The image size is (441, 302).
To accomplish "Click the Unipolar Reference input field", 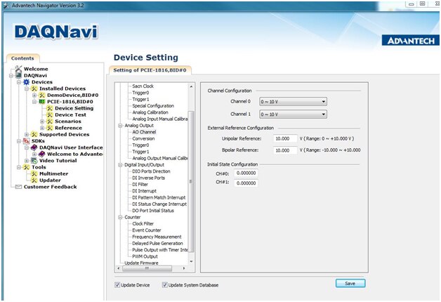I will tap(285, 138).
